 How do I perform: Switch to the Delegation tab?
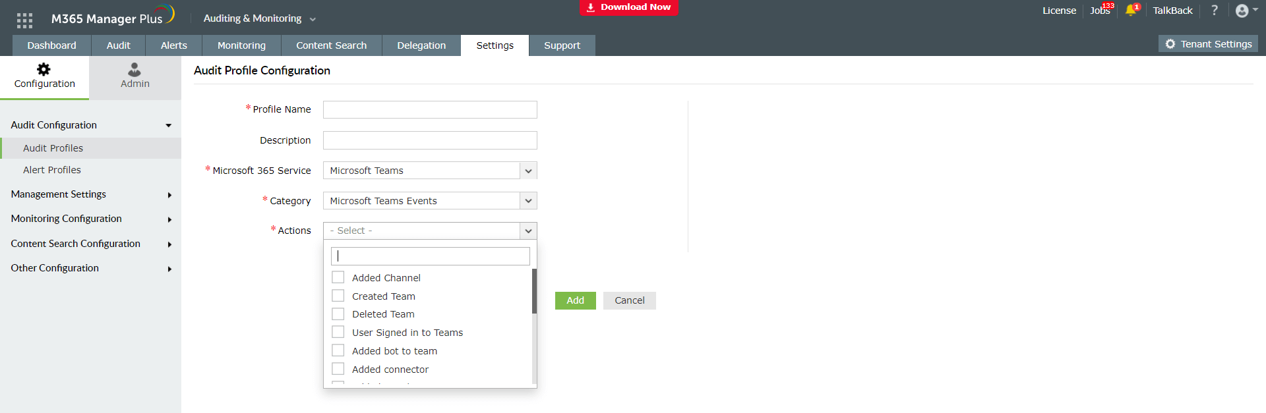421,45
